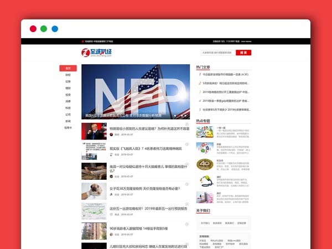The width and height of the screenshot is (332, 249).
Task: Click the 联系我们 link inside the about box
Action: [x=230, y=223]
